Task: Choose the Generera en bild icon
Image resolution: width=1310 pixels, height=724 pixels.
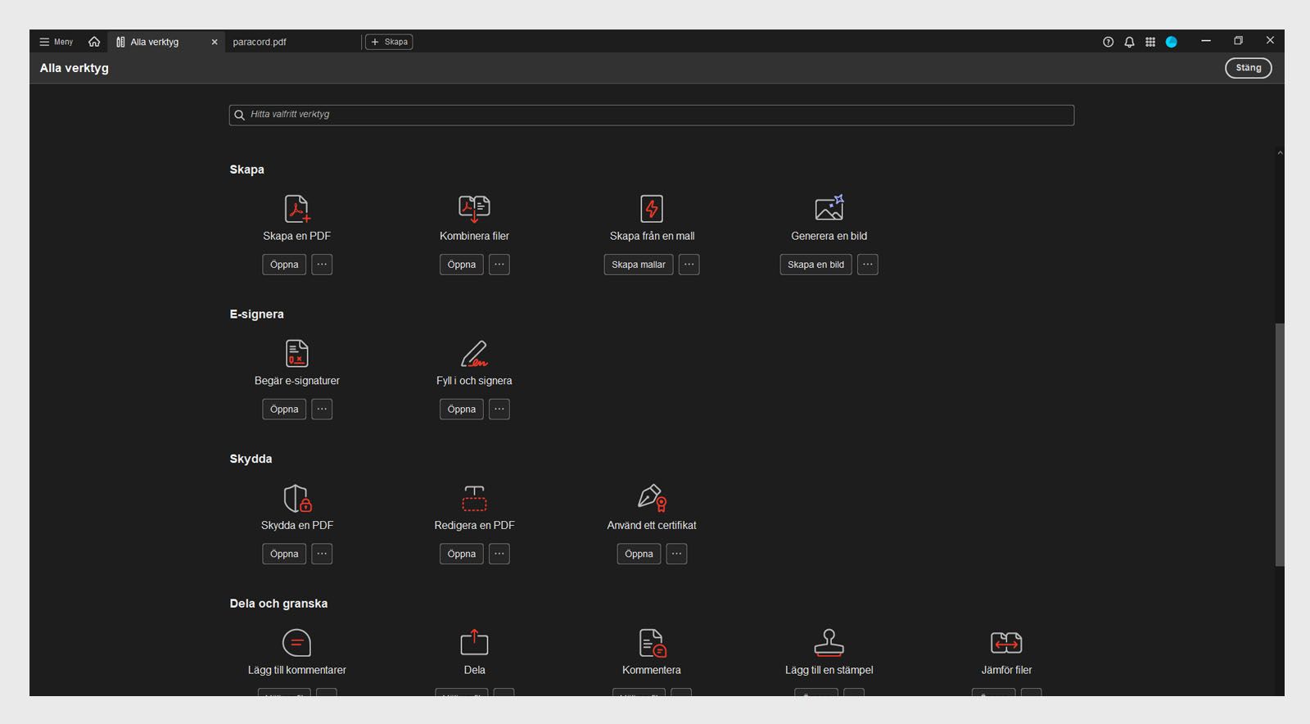Action: click(x=829, y=208)
